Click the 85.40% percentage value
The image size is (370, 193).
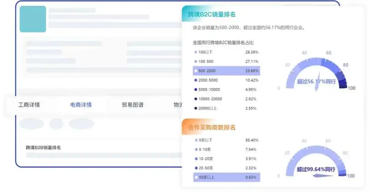[252, 140]
